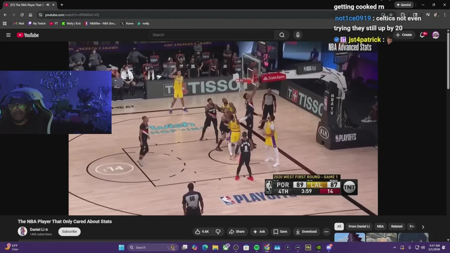The width and height of the screenshot is (450, 253).
Task: Open the Daniel Li channel name link
Action: [37, 229]
